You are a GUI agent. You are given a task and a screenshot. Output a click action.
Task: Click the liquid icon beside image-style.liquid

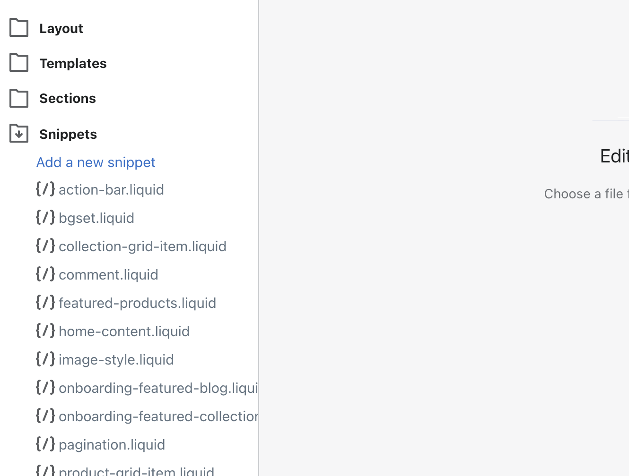coord(45,359)
